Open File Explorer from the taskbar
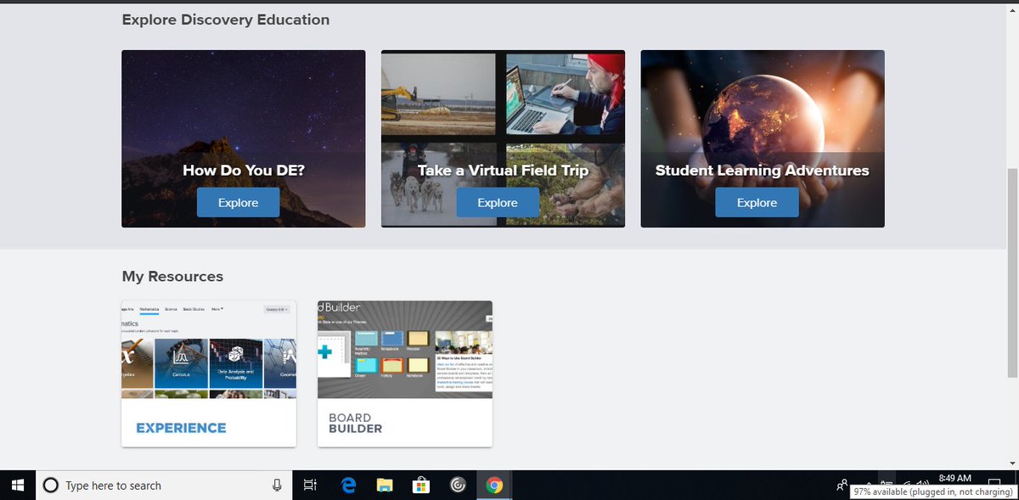Screen dimensions: 1019x500 click(385, 486)
